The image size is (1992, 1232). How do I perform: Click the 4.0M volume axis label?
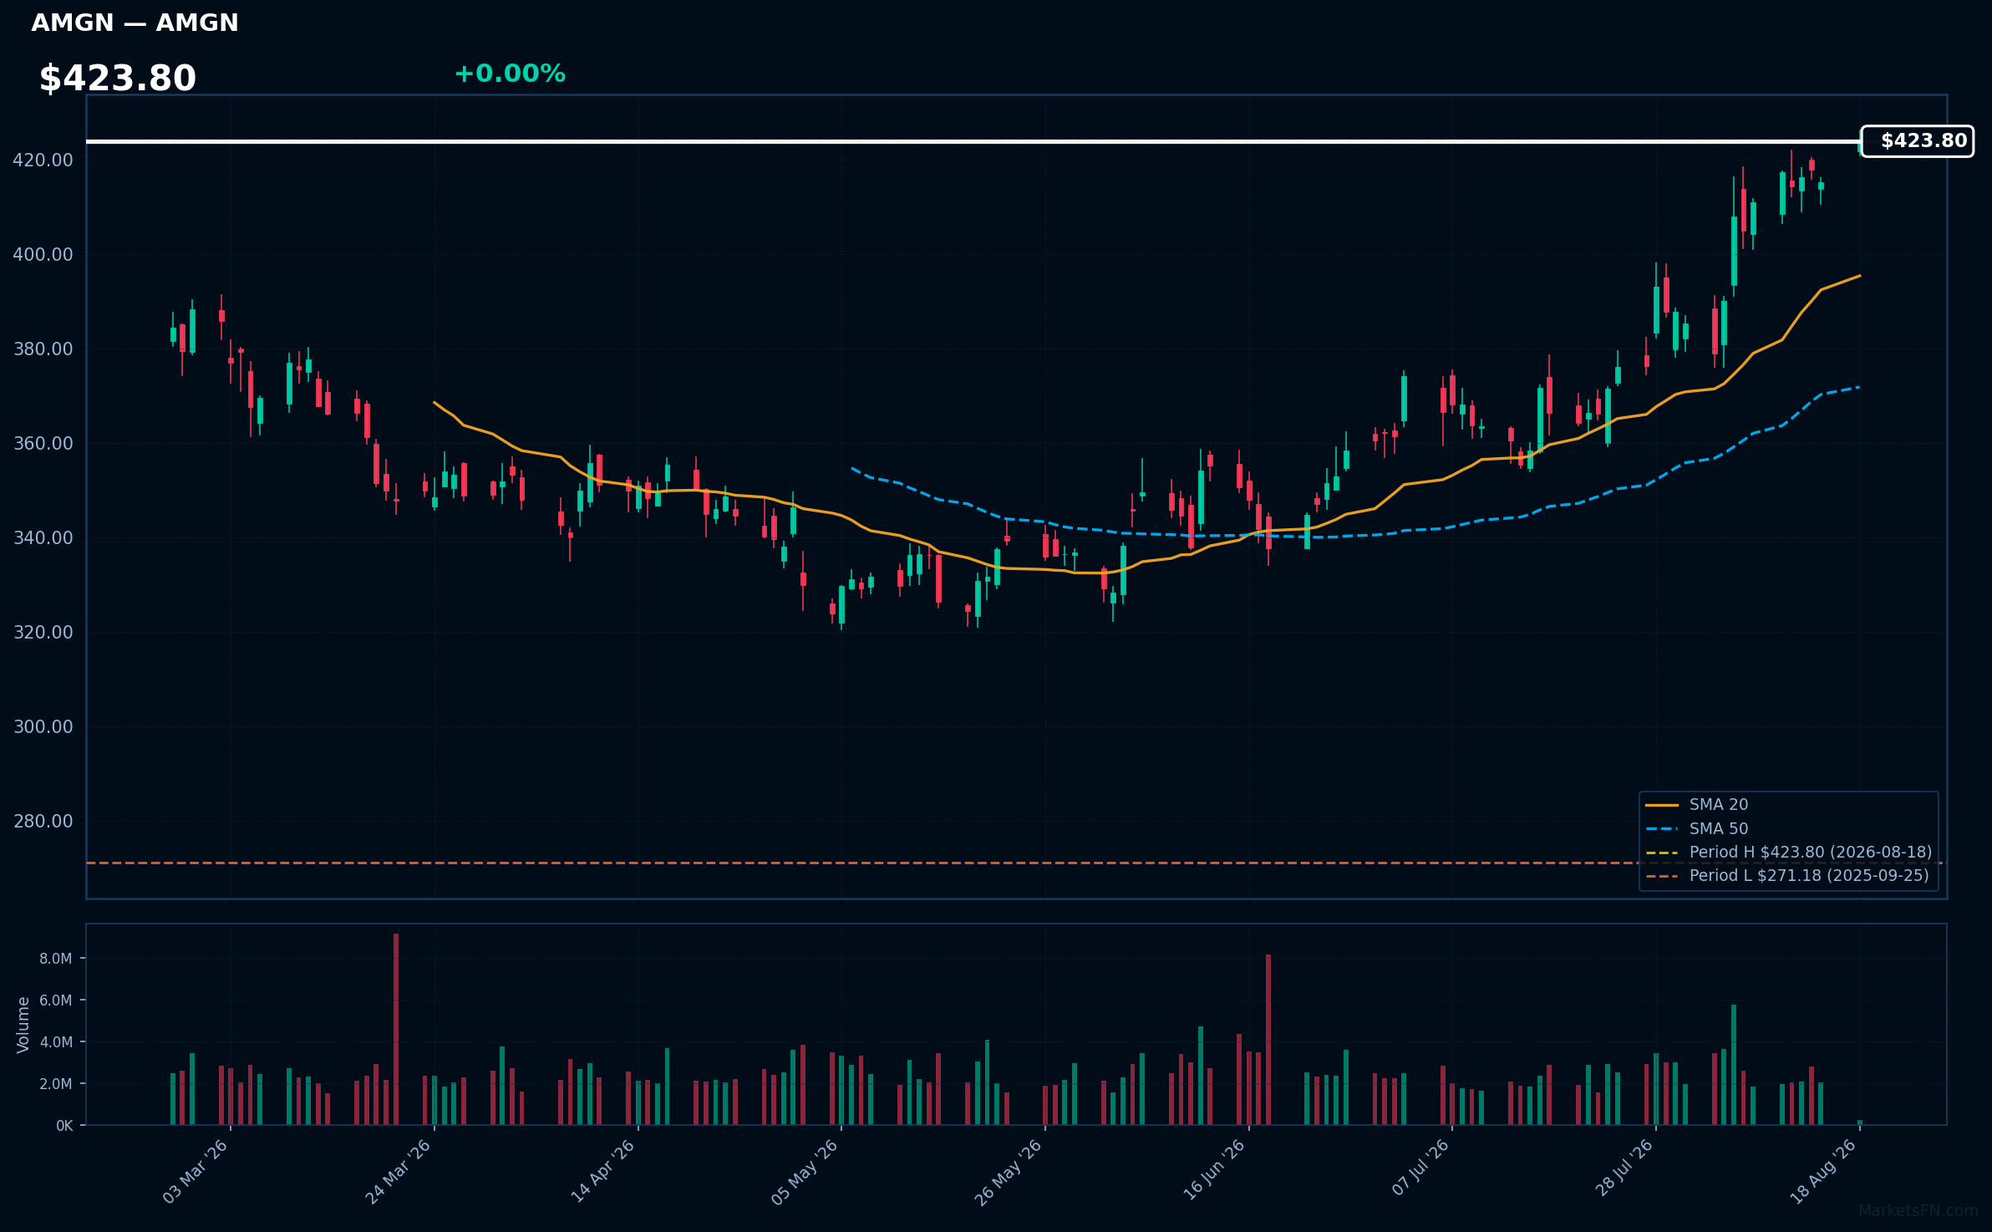[55, 1042]
